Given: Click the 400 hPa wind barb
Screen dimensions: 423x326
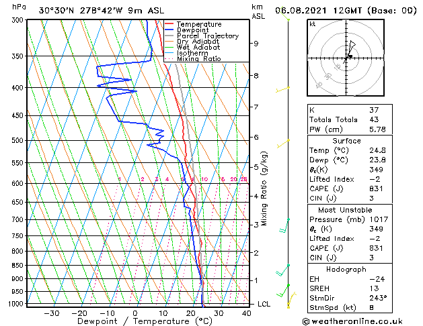Looking at the screenshot, I should coord(282,90).
